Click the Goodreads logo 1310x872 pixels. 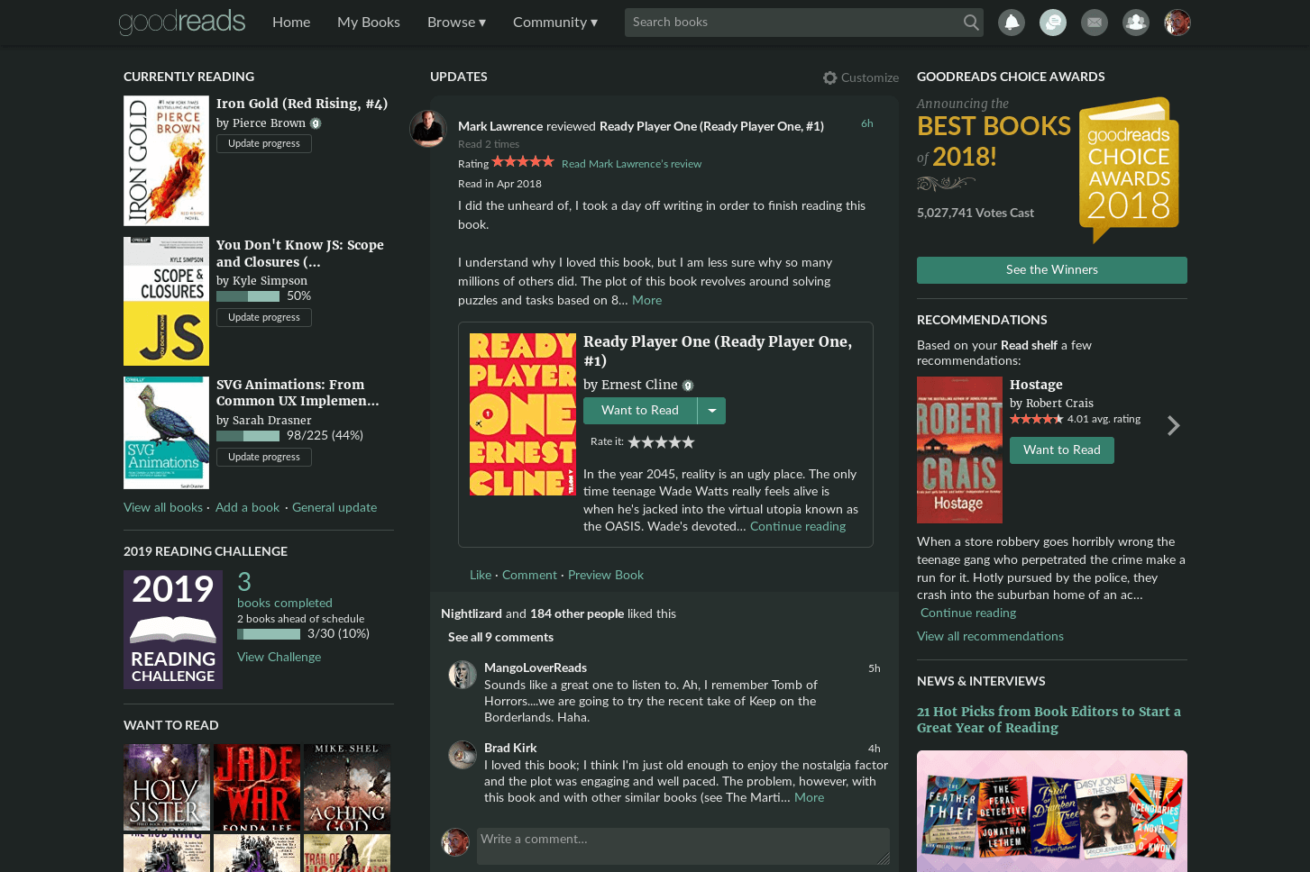182,22
